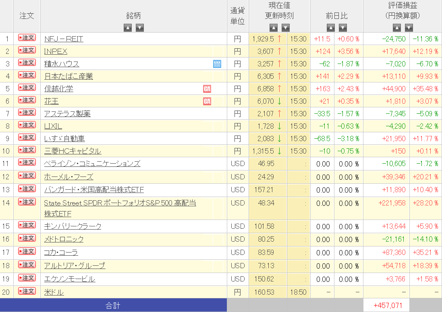Click 注文 button for コカ・コーラ
This screenshot has width=442, height=312.
[x=27, y=251]
